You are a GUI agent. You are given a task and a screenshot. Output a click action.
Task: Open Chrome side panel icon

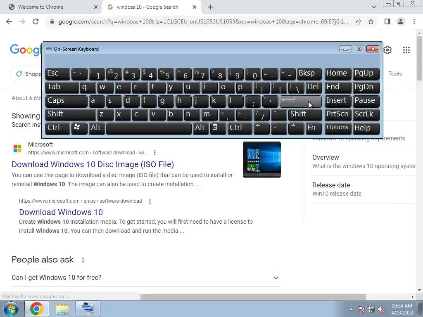[387, 21]
